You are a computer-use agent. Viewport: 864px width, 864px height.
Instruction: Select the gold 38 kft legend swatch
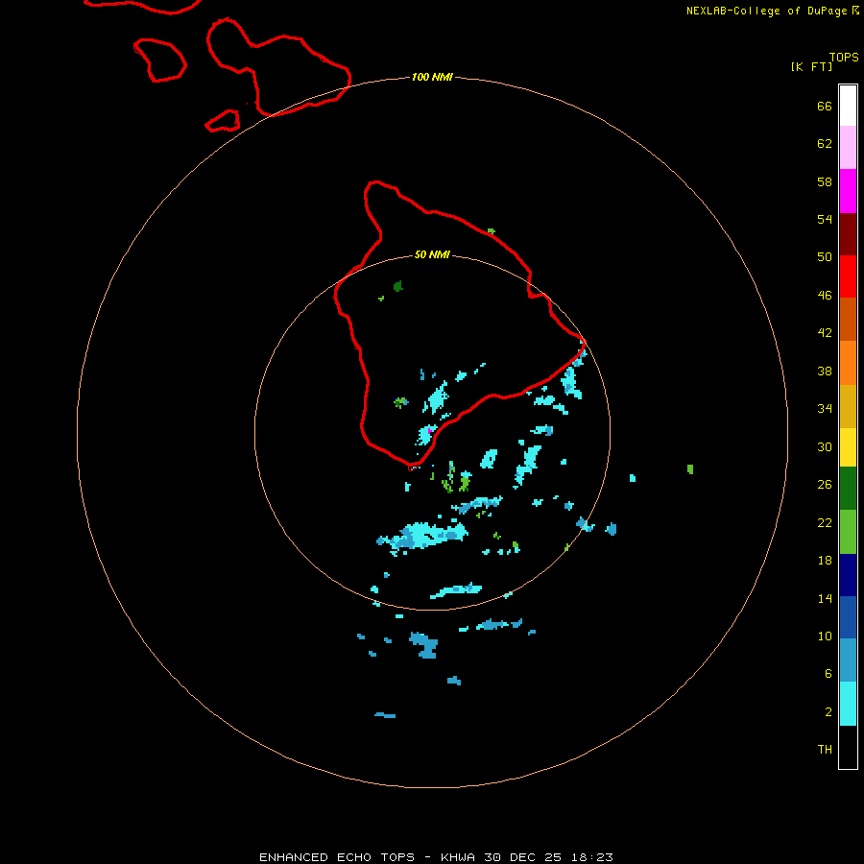coord(848,405)
